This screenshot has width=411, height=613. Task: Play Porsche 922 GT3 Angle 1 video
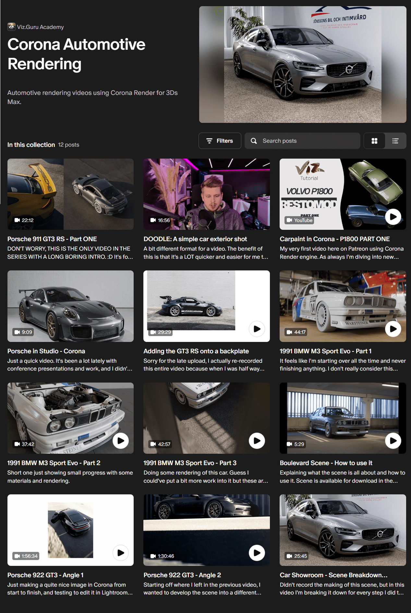tap(121, 553)
